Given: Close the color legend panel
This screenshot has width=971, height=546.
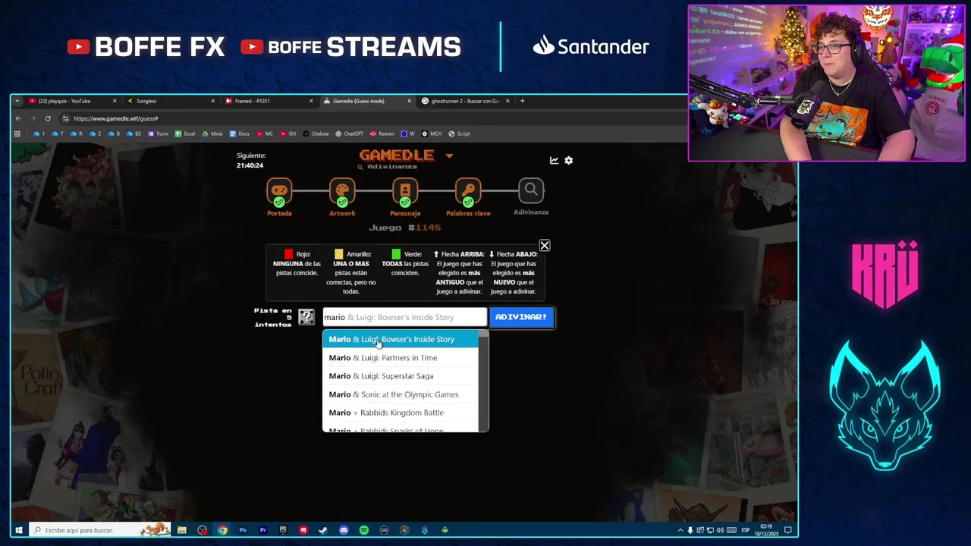Looking at the screenshot, I should (x=545, y=246).
